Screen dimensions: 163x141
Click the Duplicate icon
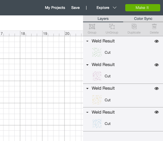click(134, 27)
